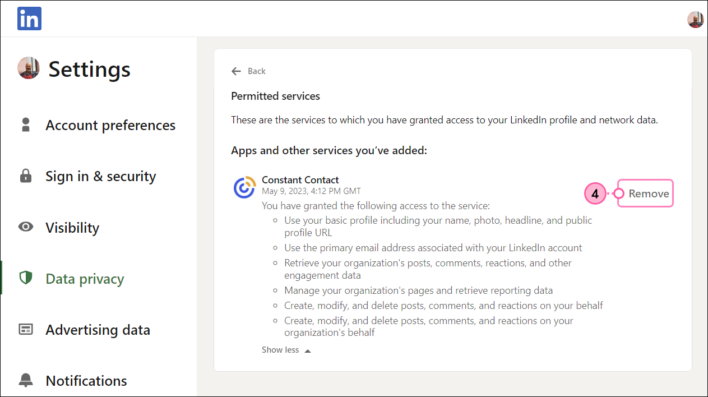708x397 pixels.
Task: Open the profile avatar menu at top right
Action: 695,20
